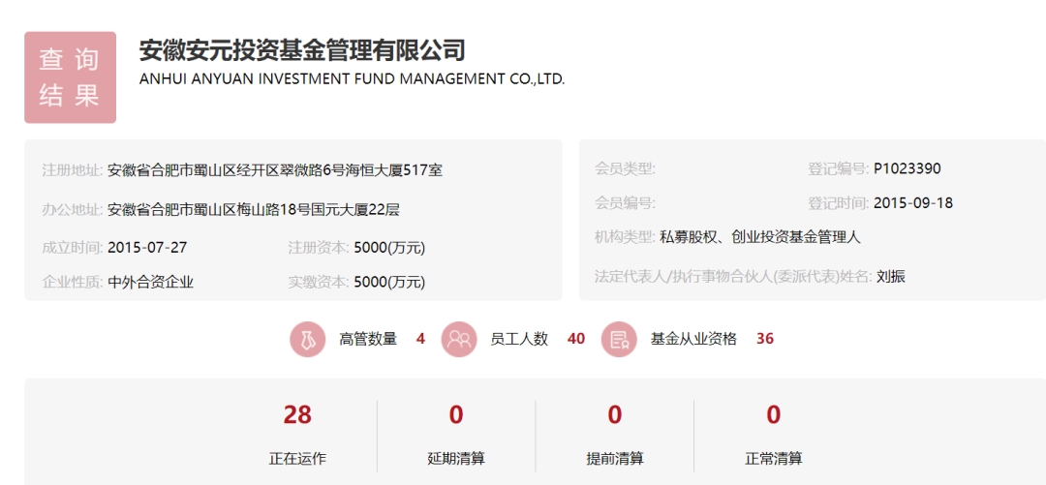This screenshot has width=1046, height=485.
Task: Click the 员工人数 value 40
Action: coord(575,339)
